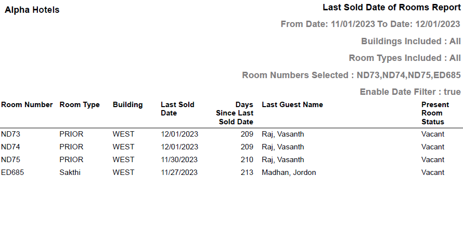Click the Room Types Included filter text
463x228 pixels.
pos(405,58)
